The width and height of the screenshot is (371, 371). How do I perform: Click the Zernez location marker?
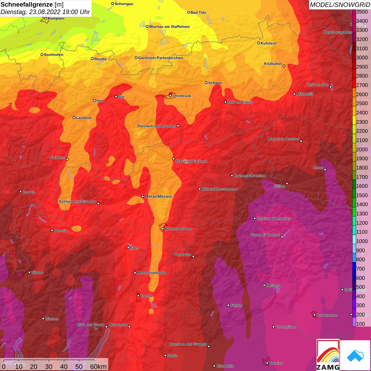pos(20,192)
